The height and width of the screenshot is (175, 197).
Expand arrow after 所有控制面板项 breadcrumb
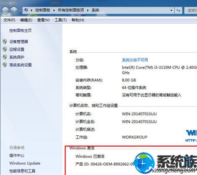click(88, 10)
